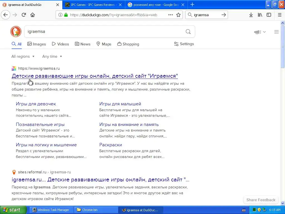Screen dimensions: 285x214
Task: Click the forward navigation arrow
Action: pyautogui.click(x=15, y=15)
